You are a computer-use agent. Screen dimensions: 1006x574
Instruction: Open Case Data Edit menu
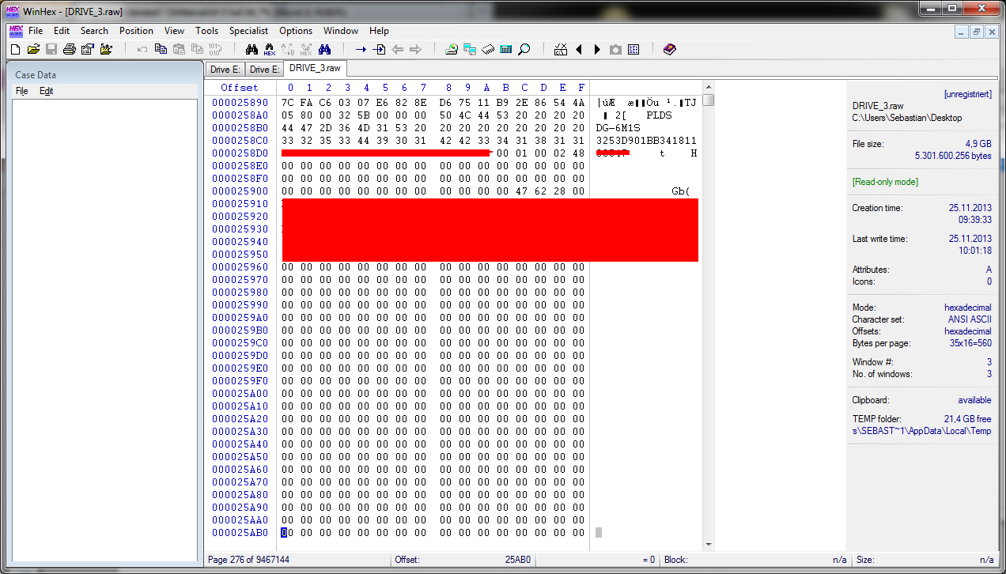point(47,91)
